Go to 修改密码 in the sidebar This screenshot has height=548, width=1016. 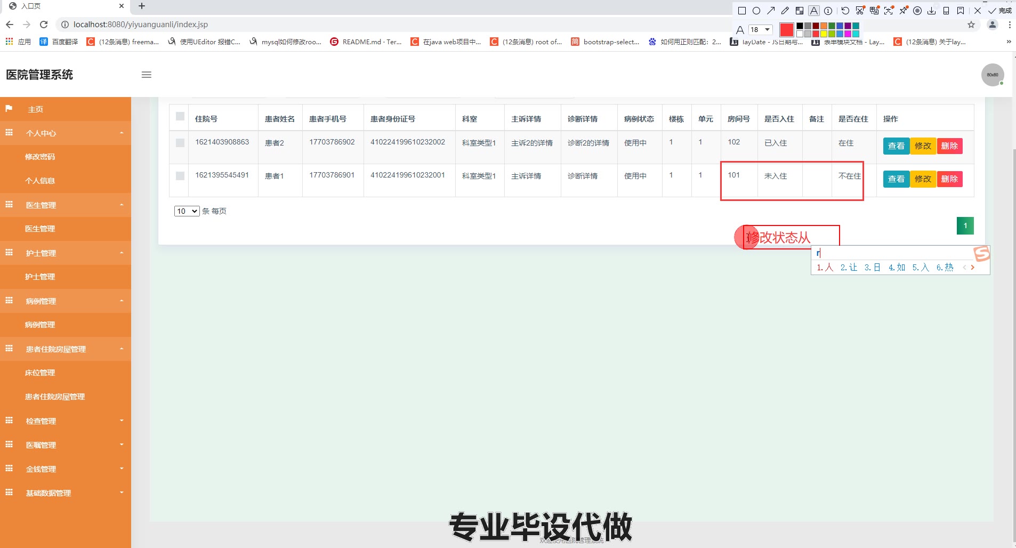[x=40, y=157]
